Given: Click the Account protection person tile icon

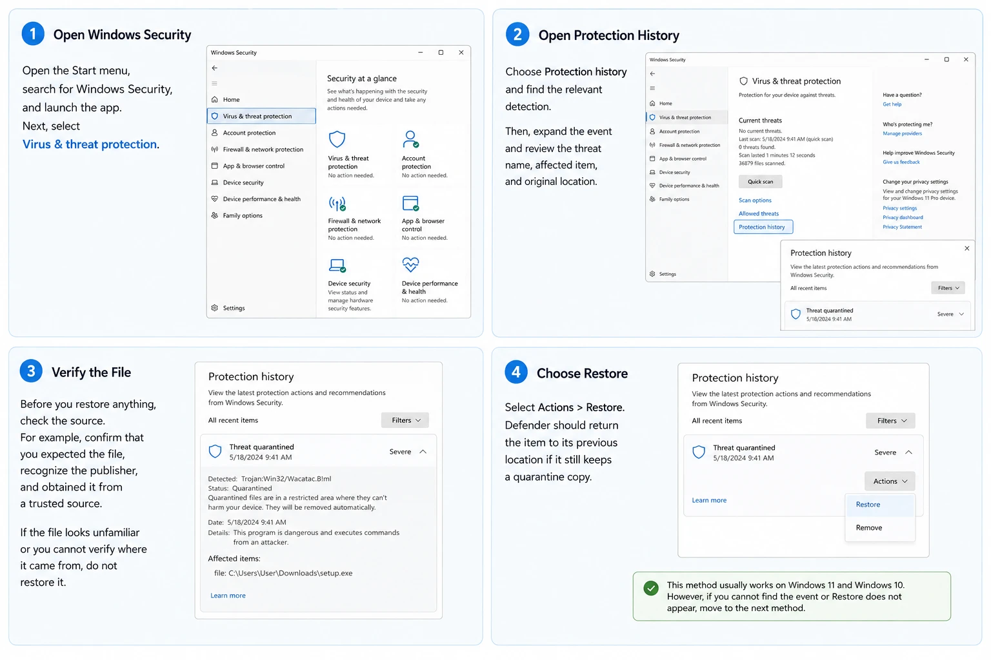Looking at the screenshot, I should 411,139.
